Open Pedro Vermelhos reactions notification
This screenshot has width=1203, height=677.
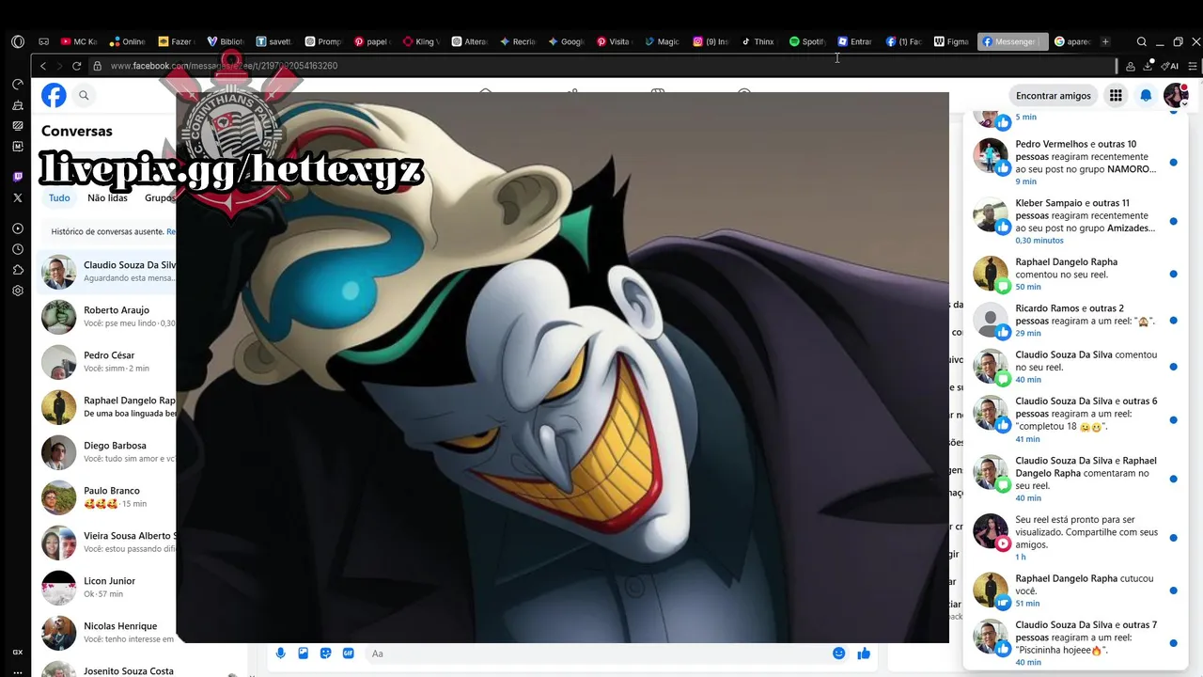[1075, 162]
